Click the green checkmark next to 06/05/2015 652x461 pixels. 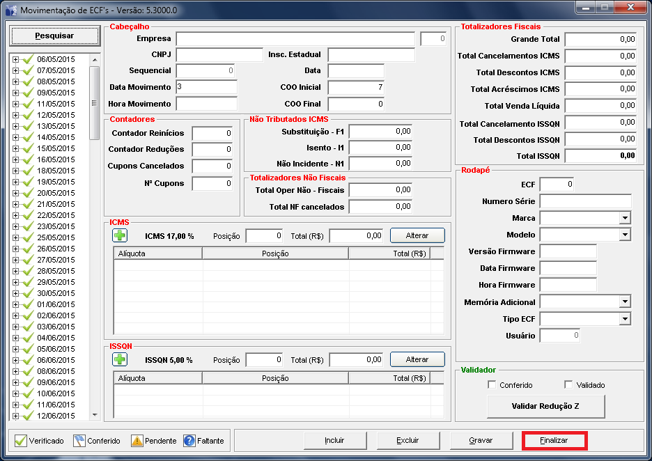[x=28, y=60]
